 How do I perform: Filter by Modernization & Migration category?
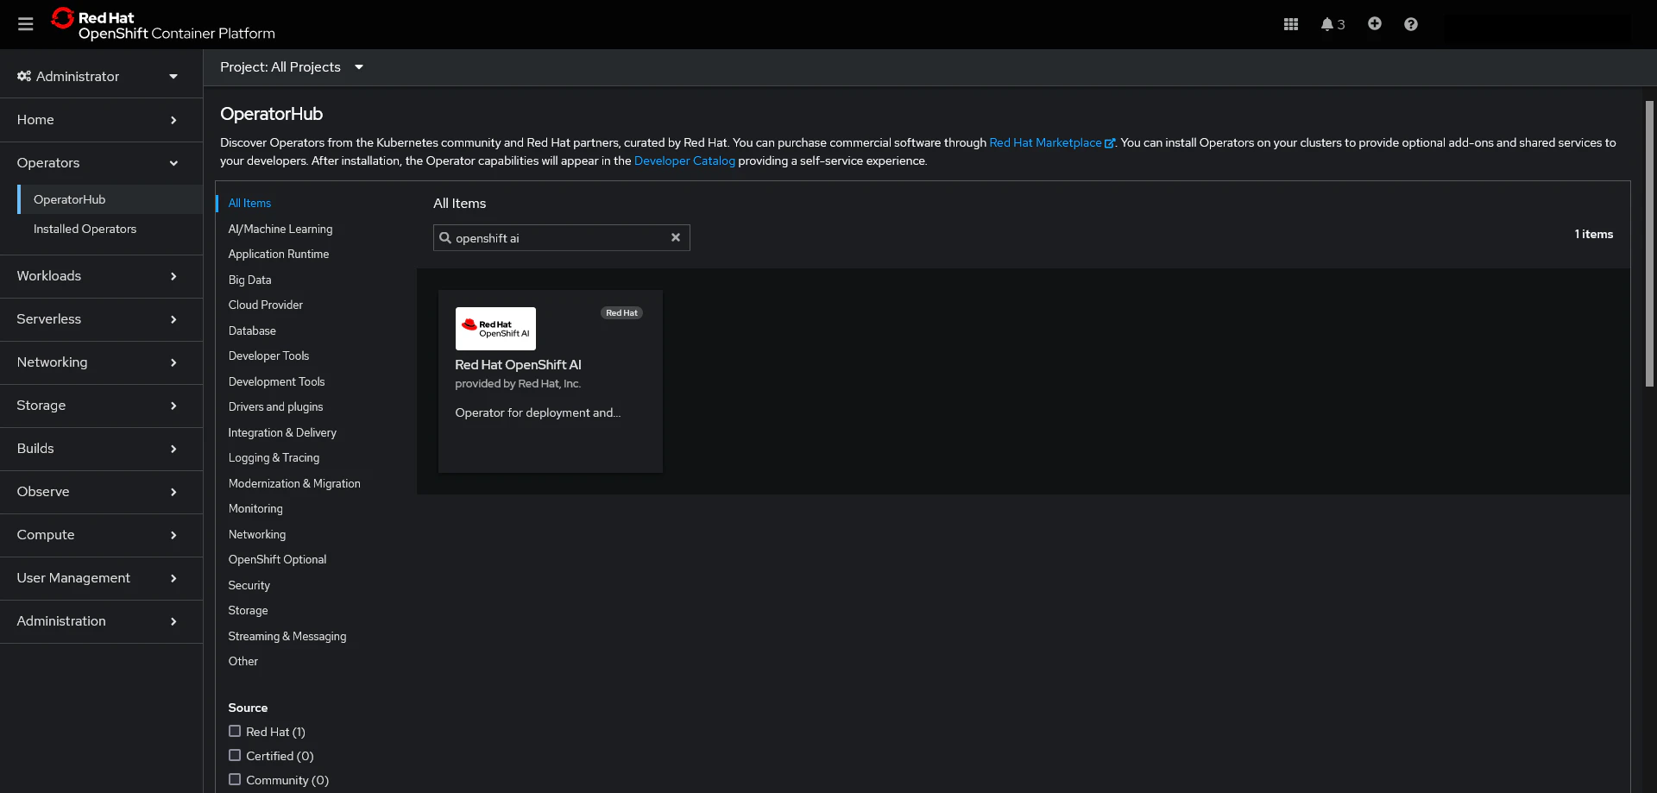tap(294, 483)
